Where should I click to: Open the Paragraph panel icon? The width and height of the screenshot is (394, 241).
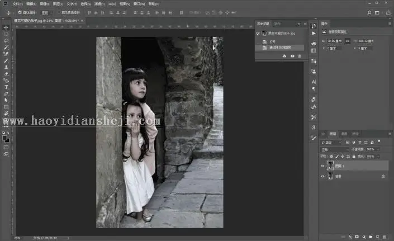(x=314, y=89)
